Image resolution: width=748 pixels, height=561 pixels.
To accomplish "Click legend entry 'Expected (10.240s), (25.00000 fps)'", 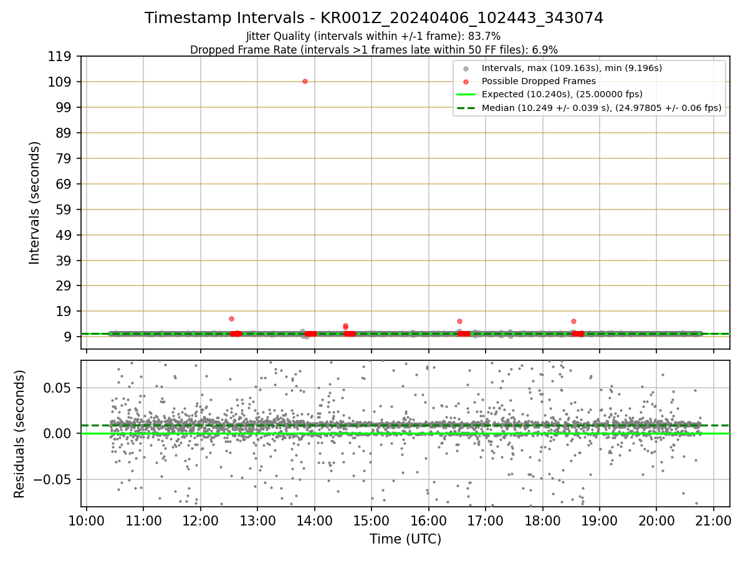I will [x=562, y=94].
